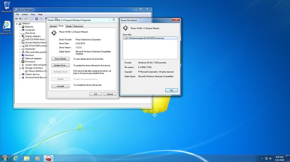Show hidden tray icons arrow
Screen dimensions: 290x162
click(x=262, y=159)
